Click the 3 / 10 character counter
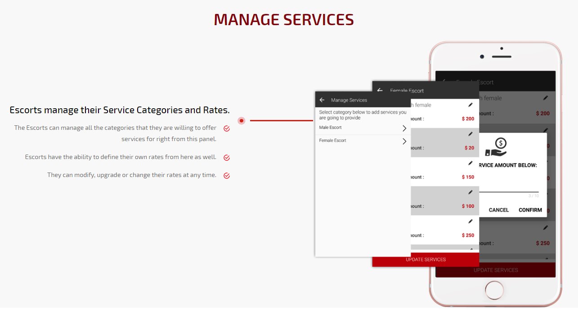Viewport: 578px width, 310px height. (x=533, y=196)
